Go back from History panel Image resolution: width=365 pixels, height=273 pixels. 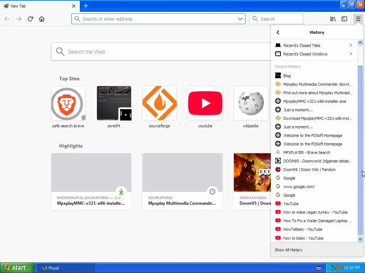[278, 32]
